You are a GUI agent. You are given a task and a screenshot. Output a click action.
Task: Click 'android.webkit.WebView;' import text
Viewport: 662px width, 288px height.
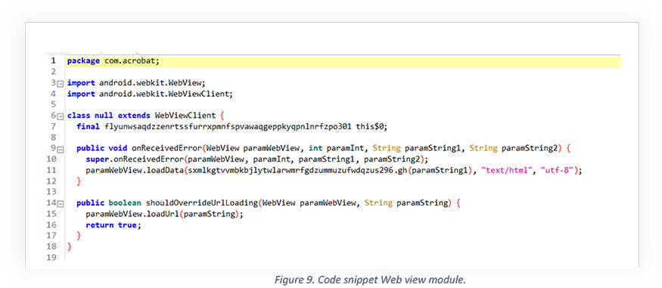click(152, 82)
